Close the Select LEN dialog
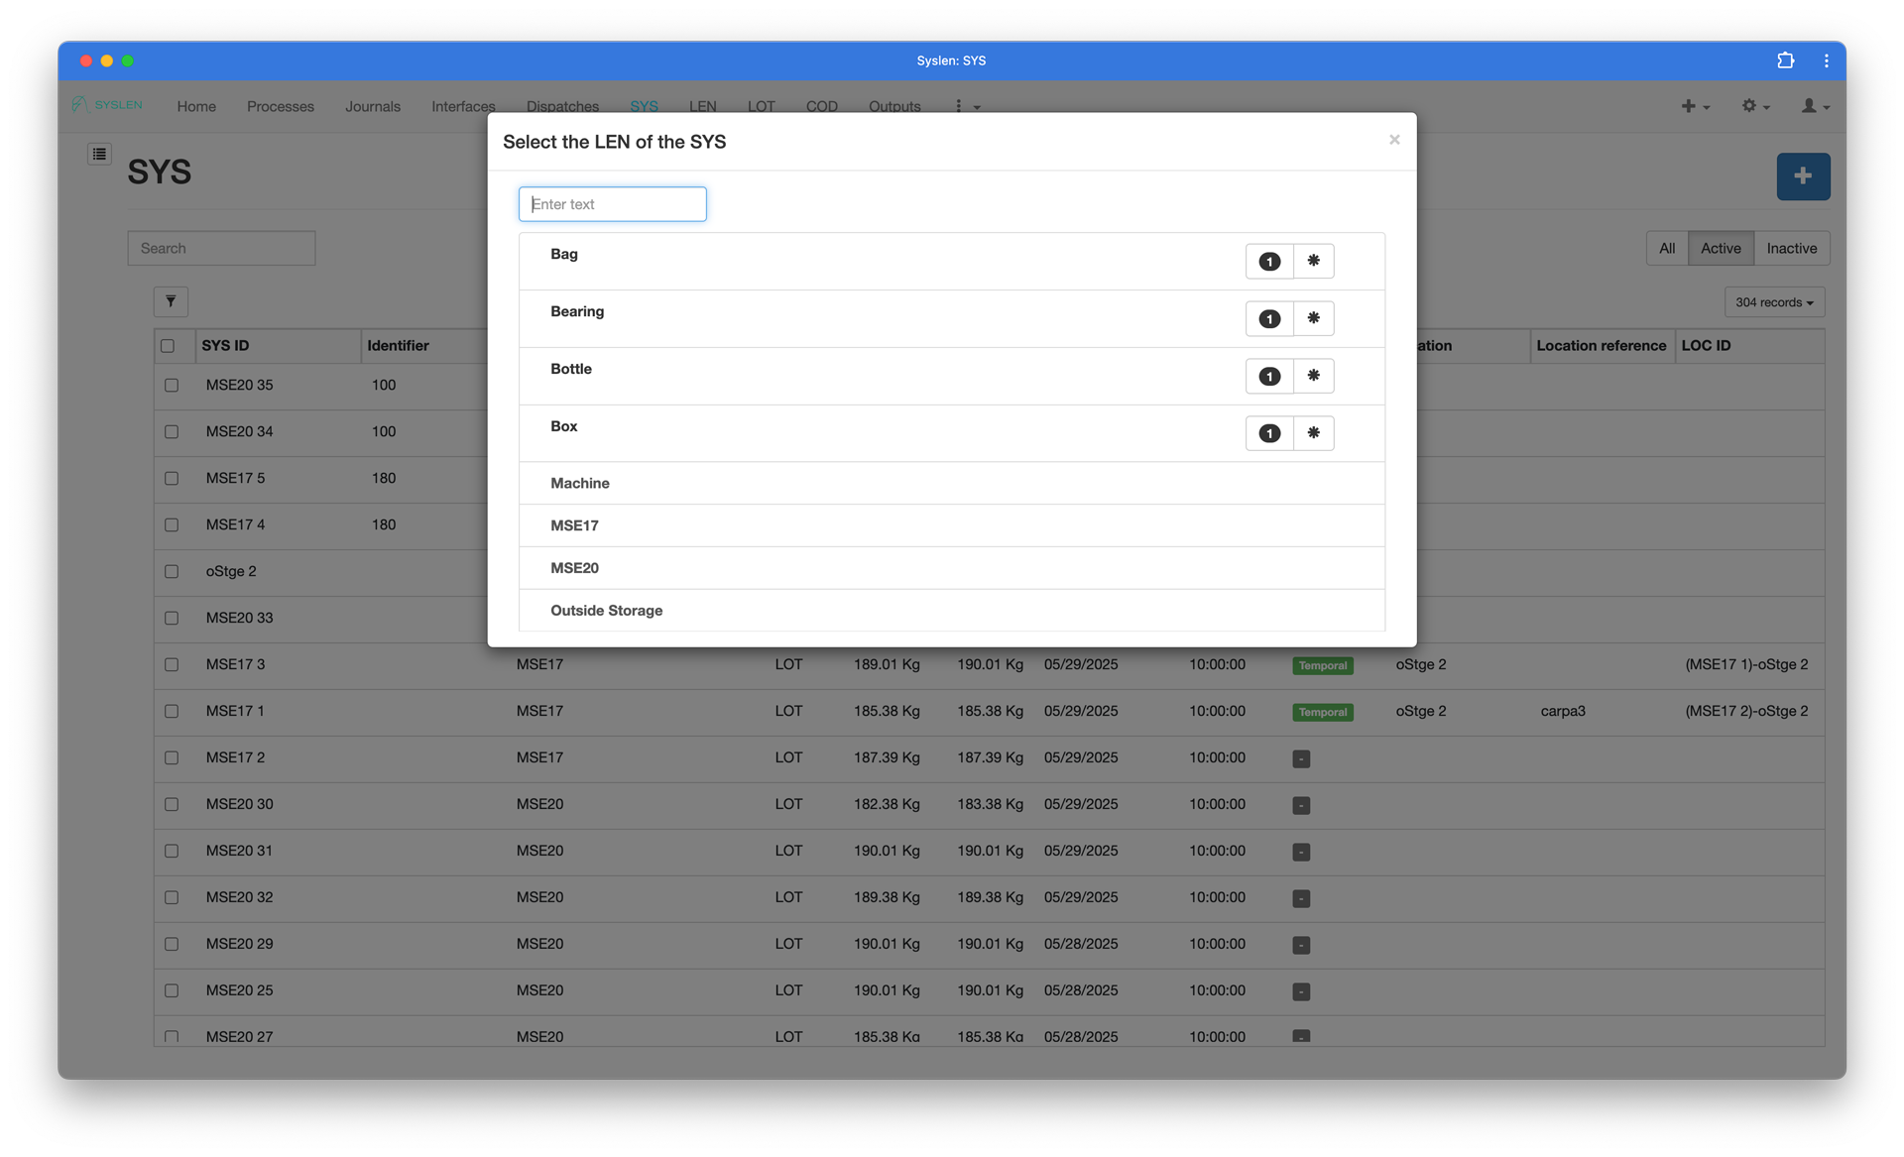This screenshot has height=1157, width=1904. (x=1393, y=140)
